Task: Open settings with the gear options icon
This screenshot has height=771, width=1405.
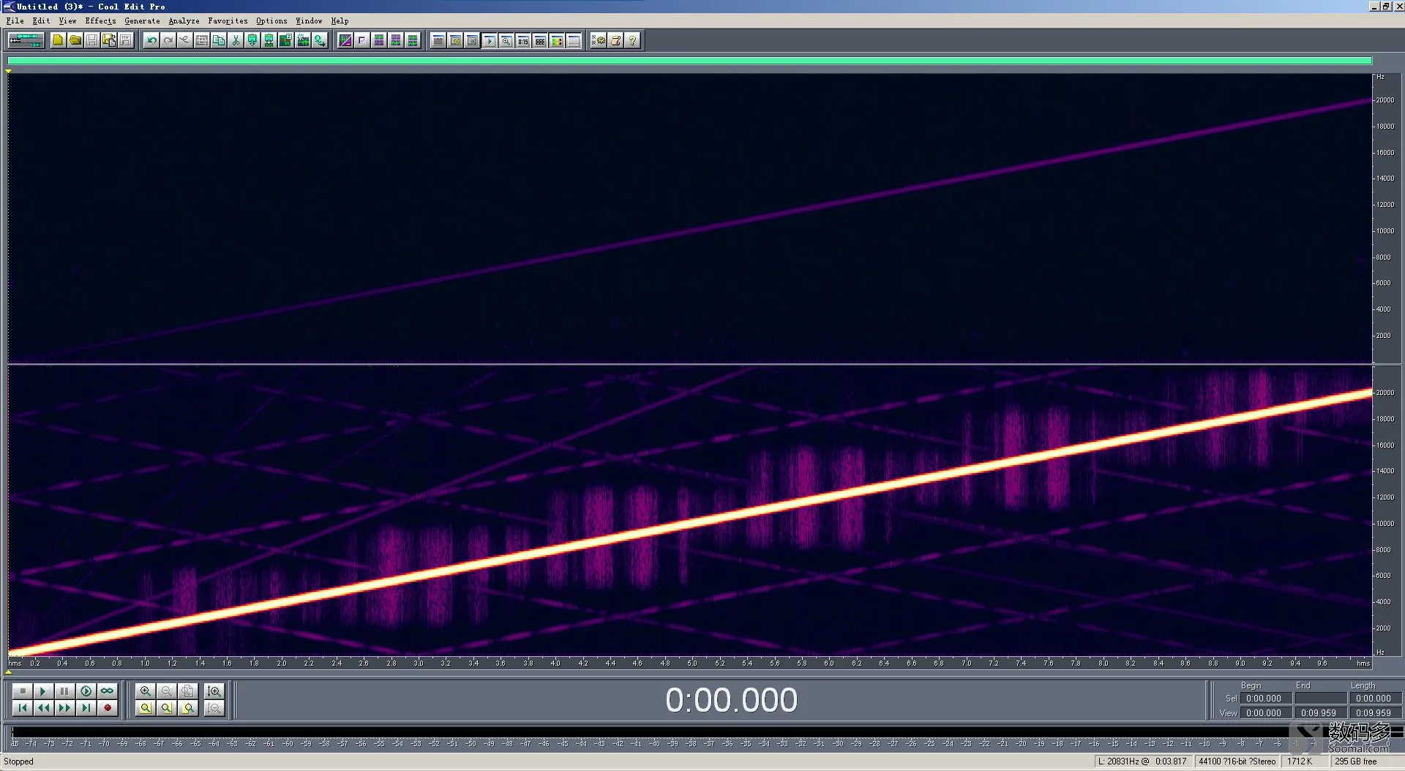Action: 599,40
